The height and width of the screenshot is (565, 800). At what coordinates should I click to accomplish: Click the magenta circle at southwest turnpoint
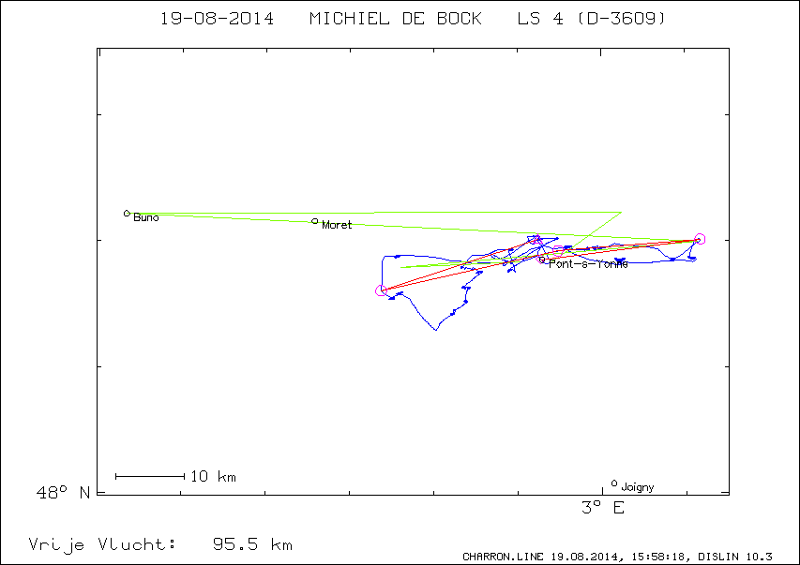(381, 290)
